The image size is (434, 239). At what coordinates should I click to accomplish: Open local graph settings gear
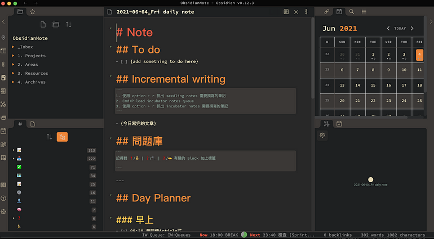point(322,136)
